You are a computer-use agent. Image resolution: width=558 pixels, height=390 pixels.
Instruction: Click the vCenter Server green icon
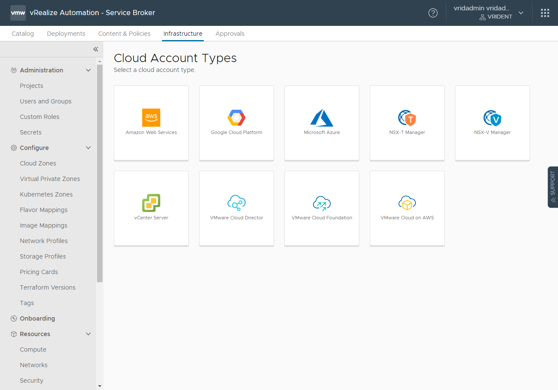151,203
